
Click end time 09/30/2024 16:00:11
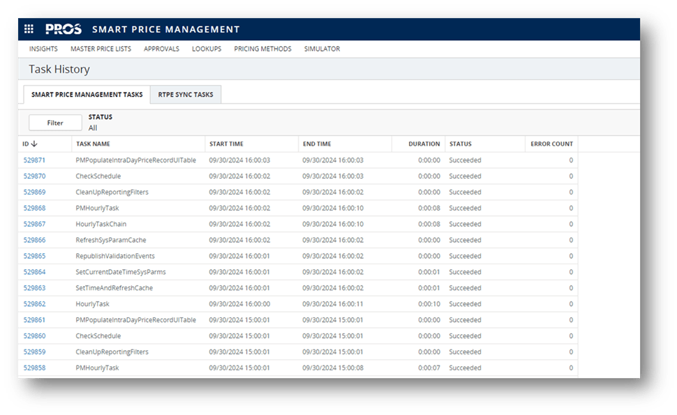pos(333,303)
